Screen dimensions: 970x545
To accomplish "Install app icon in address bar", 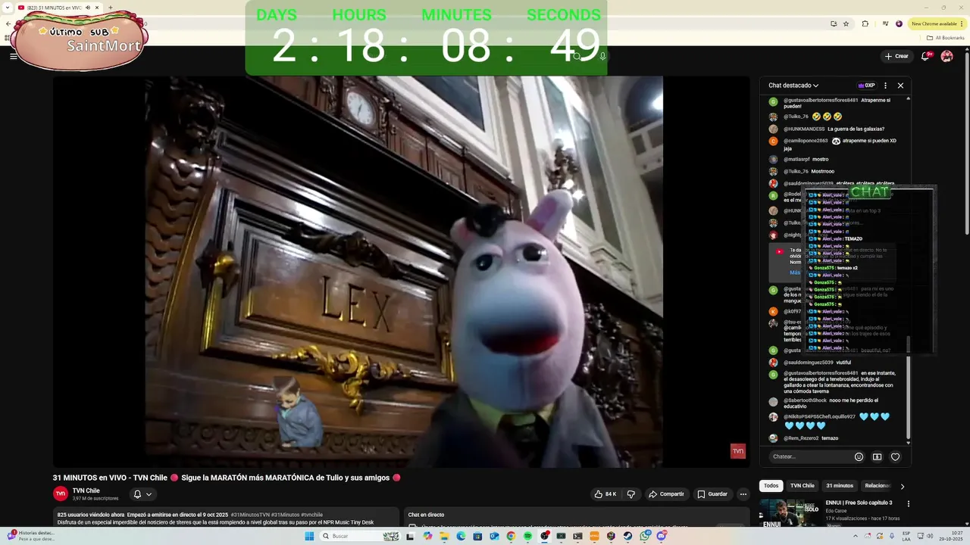I will pyautogui.click(x=834, y=23).
